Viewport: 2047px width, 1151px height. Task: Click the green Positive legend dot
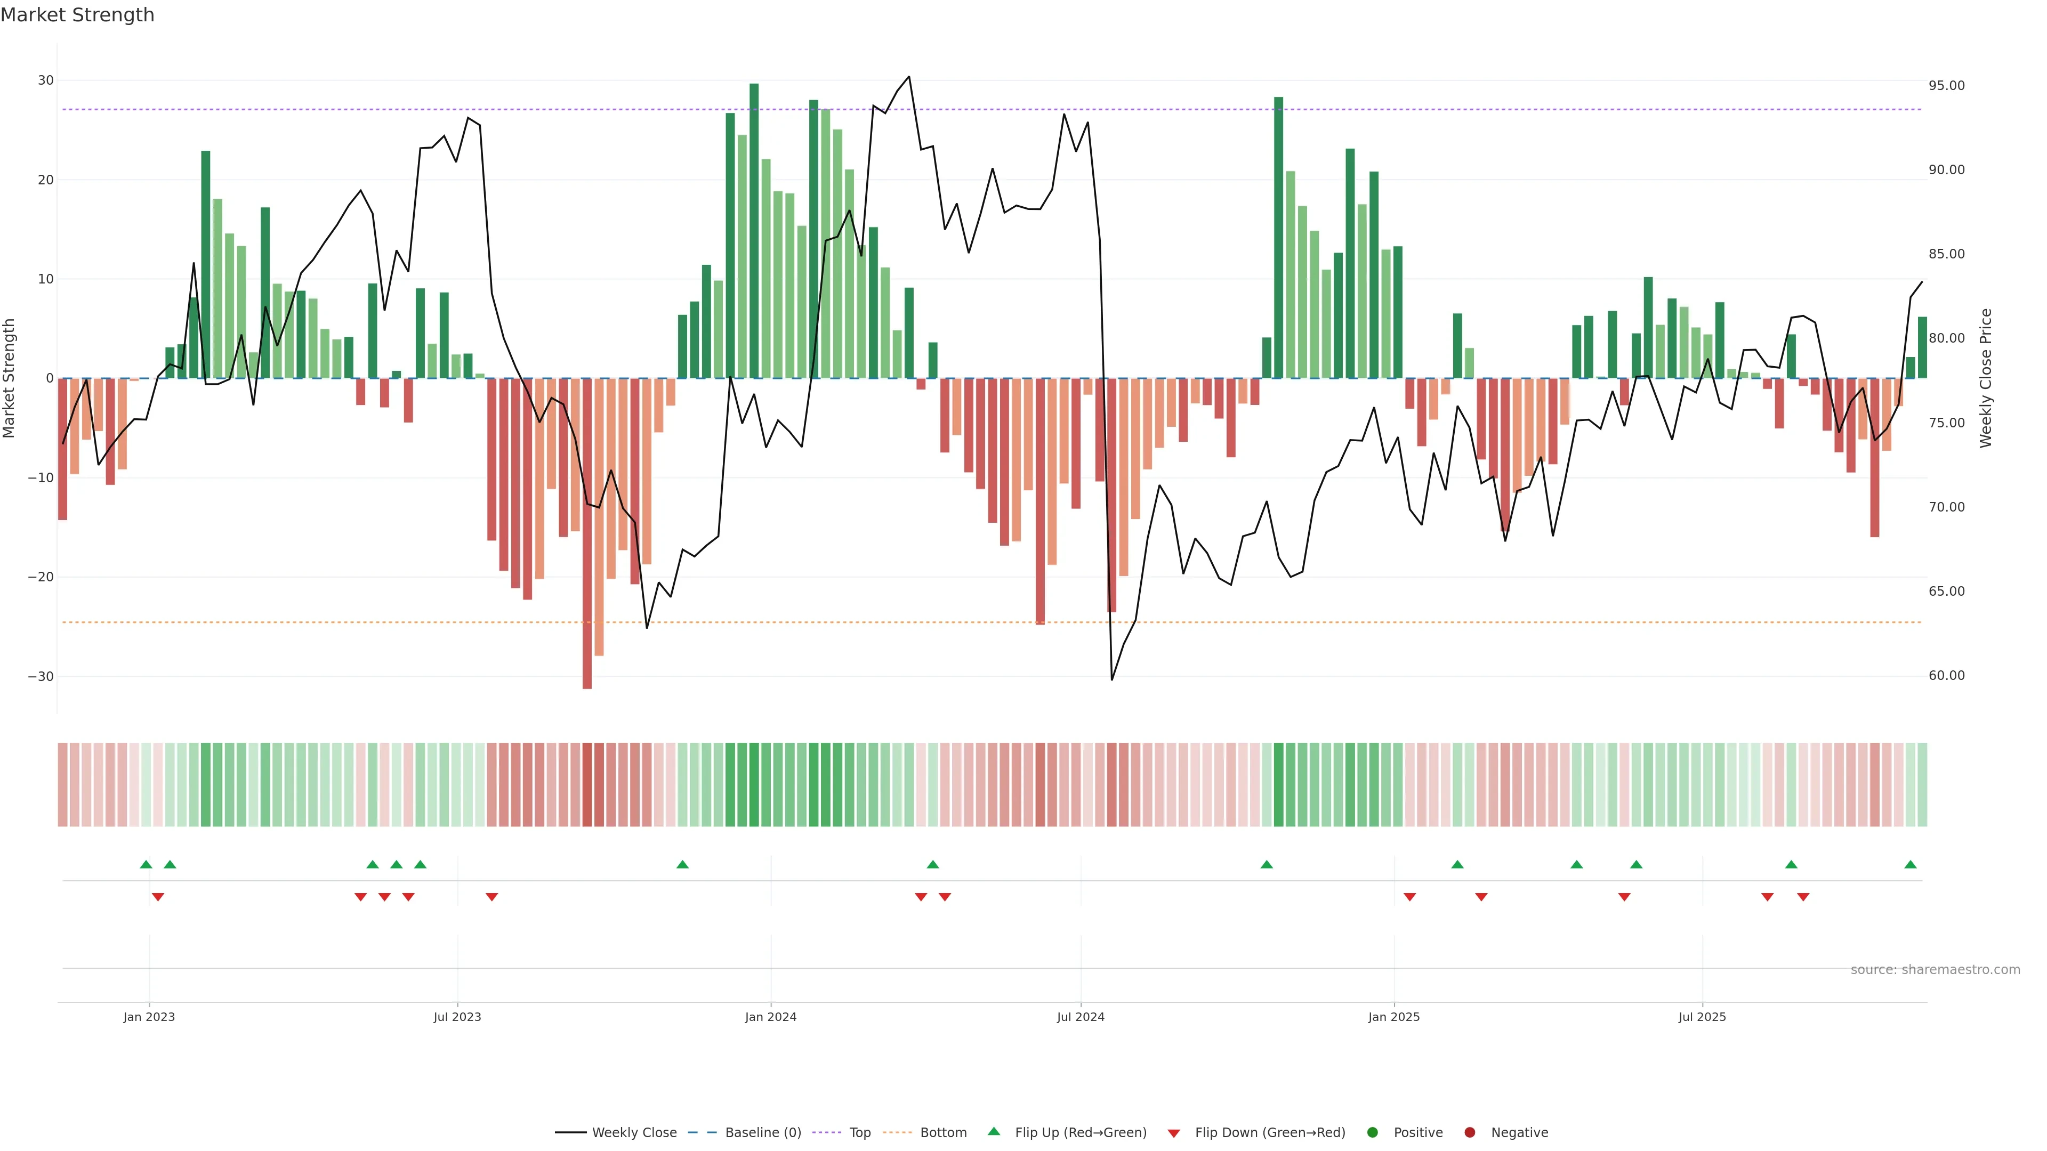tap(1372, 1132)
